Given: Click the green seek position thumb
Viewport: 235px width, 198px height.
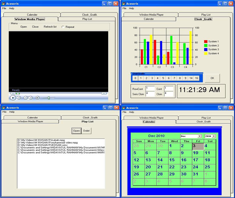Looking at the screenshot, I should (18, 93).
